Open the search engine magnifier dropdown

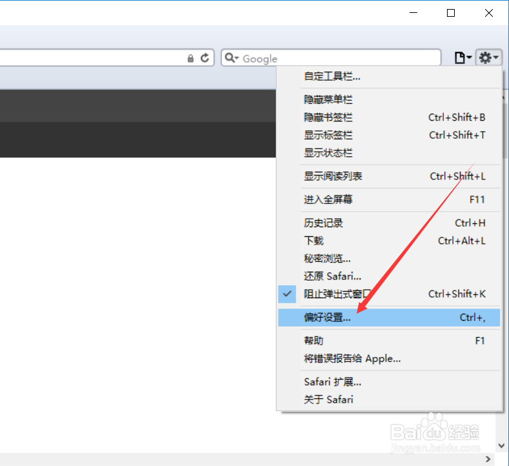tap(231, 57)
